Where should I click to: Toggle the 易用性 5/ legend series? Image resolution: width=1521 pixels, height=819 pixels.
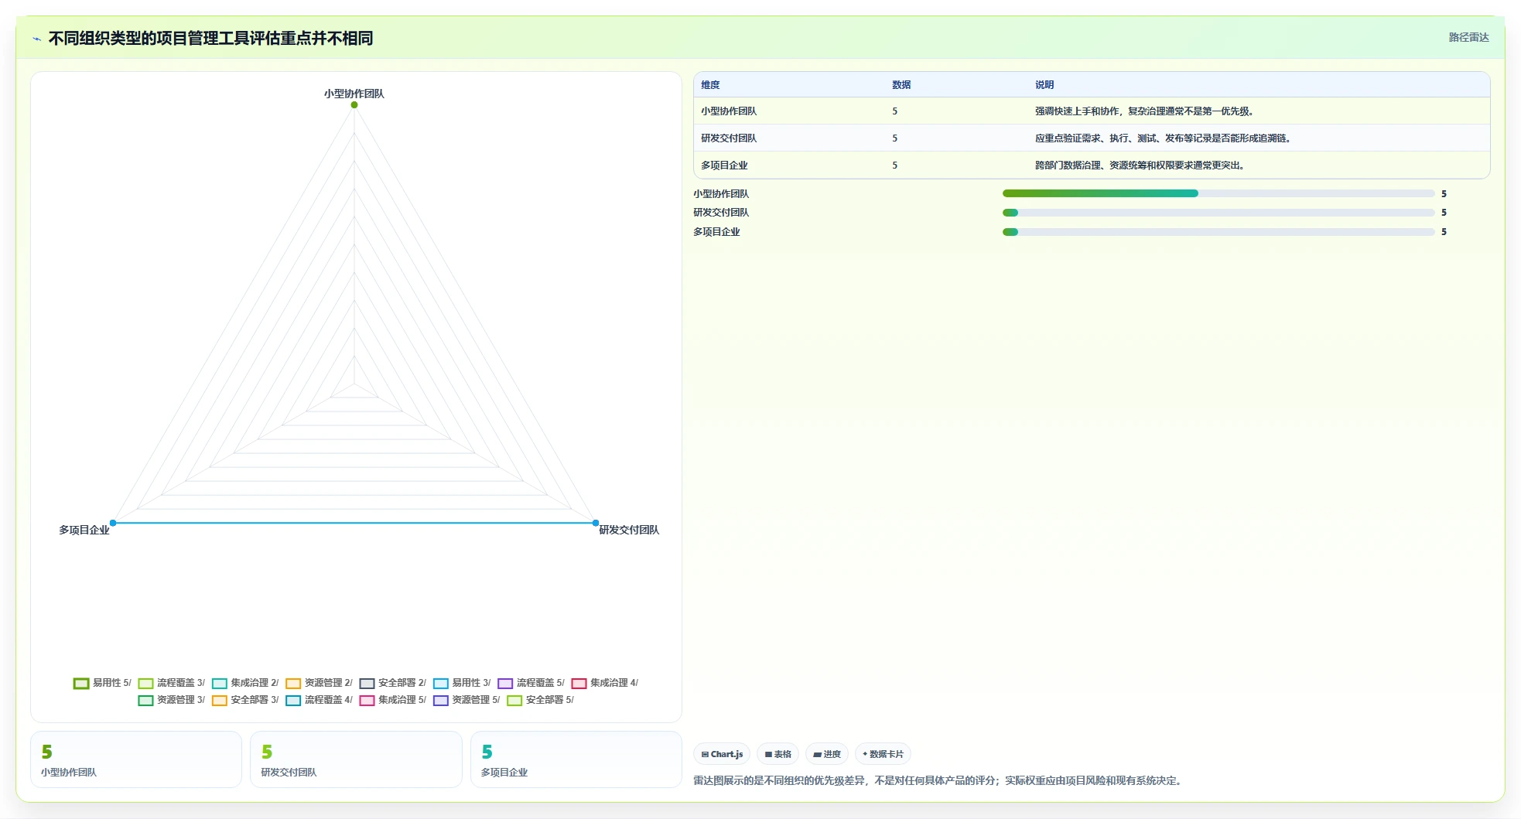(x=102, y=683)
